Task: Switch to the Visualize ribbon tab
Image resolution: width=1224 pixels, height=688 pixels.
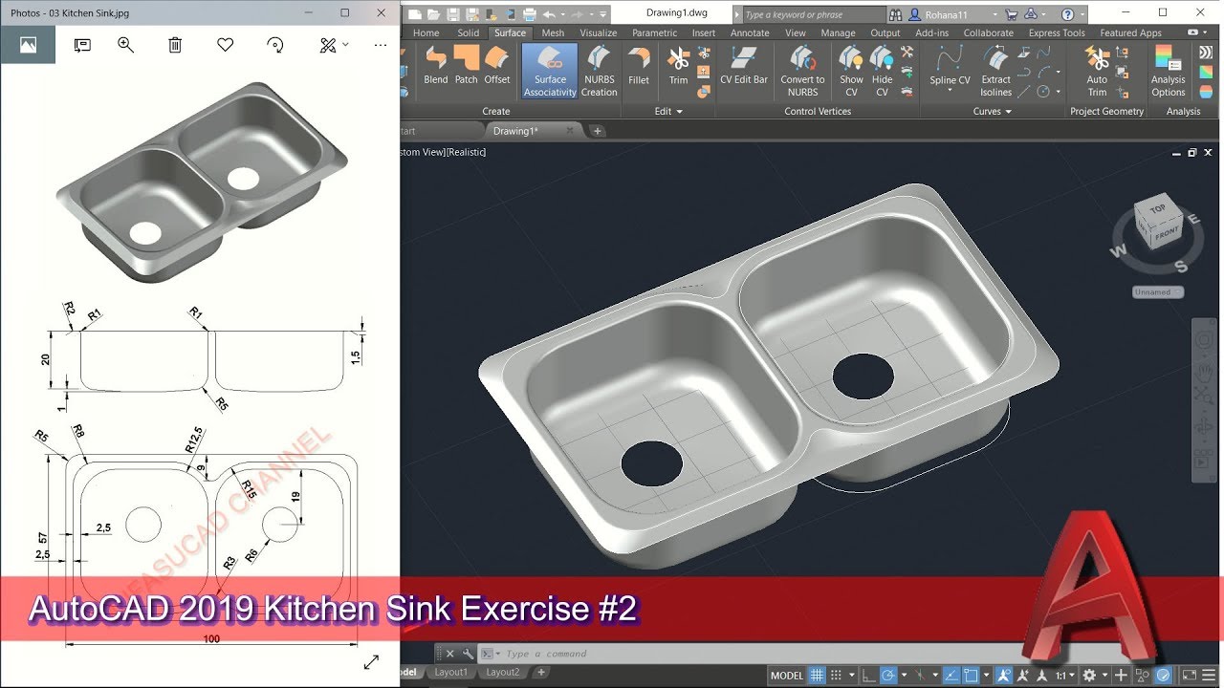Action: pyautogui.click(x=599, y=32)
